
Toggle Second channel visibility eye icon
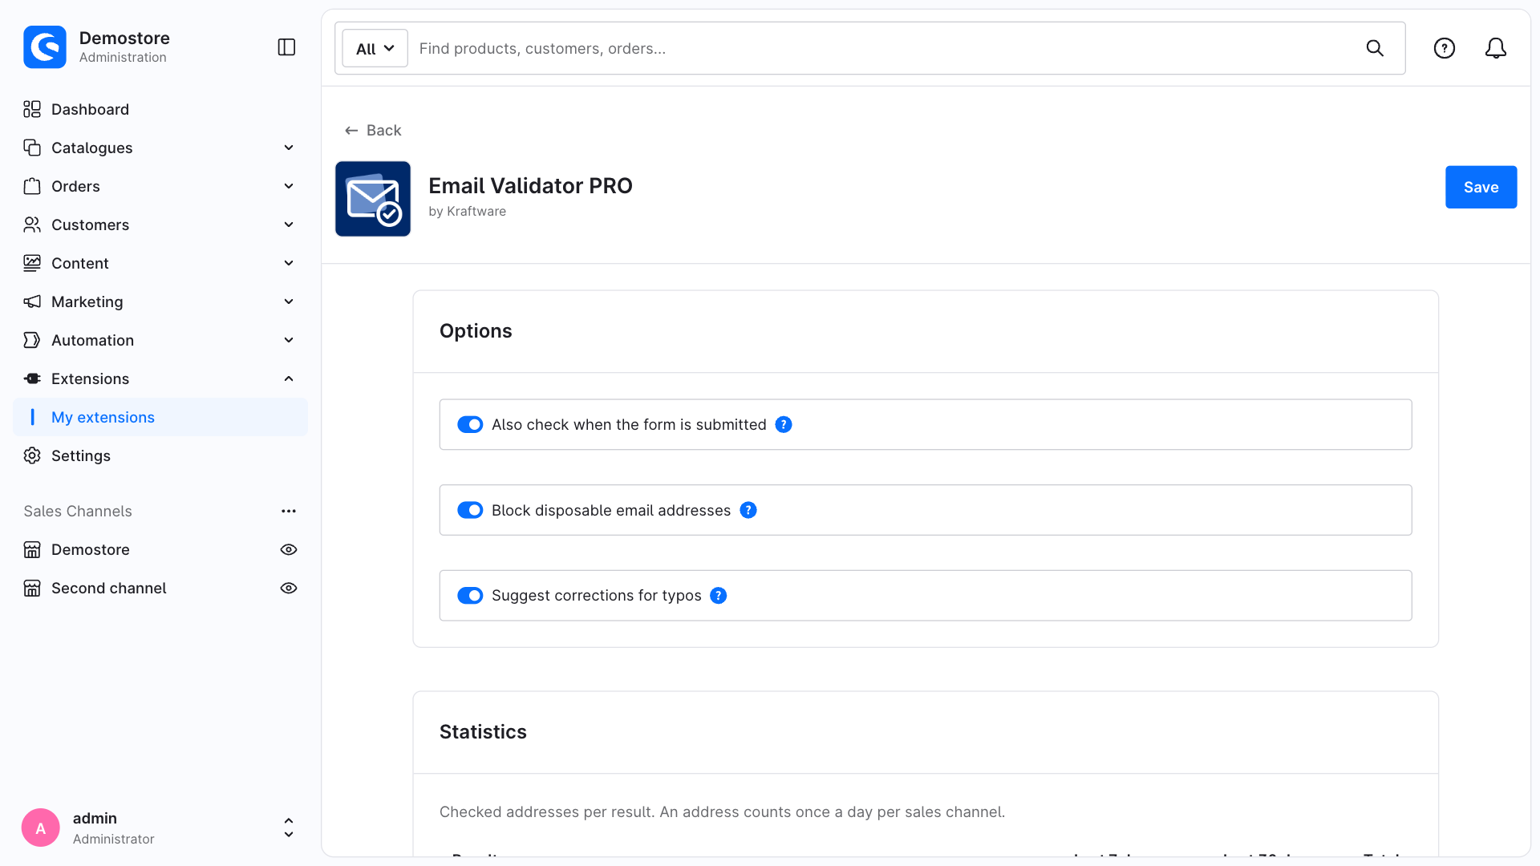(x=289, y=588)
